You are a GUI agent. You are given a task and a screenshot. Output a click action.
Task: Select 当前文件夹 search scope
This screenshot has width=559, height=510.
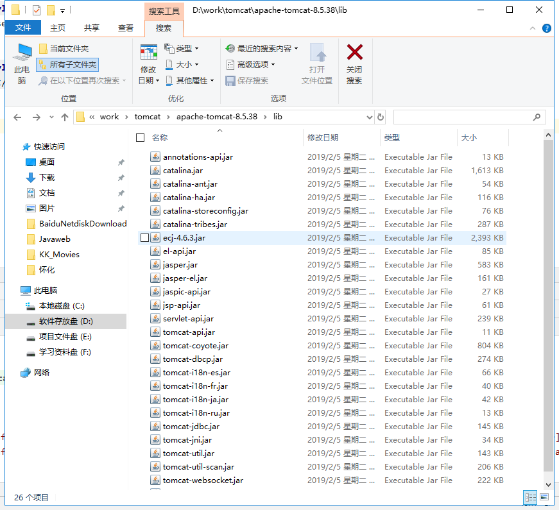pyautogui.click(x=64, y=49)
